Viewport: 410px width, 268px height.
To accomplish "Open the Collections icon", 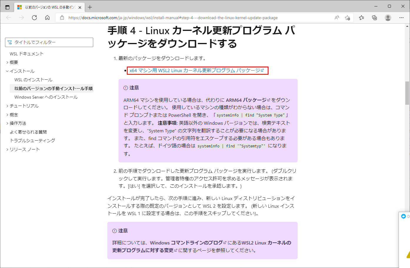I will (x=374, y=18).
